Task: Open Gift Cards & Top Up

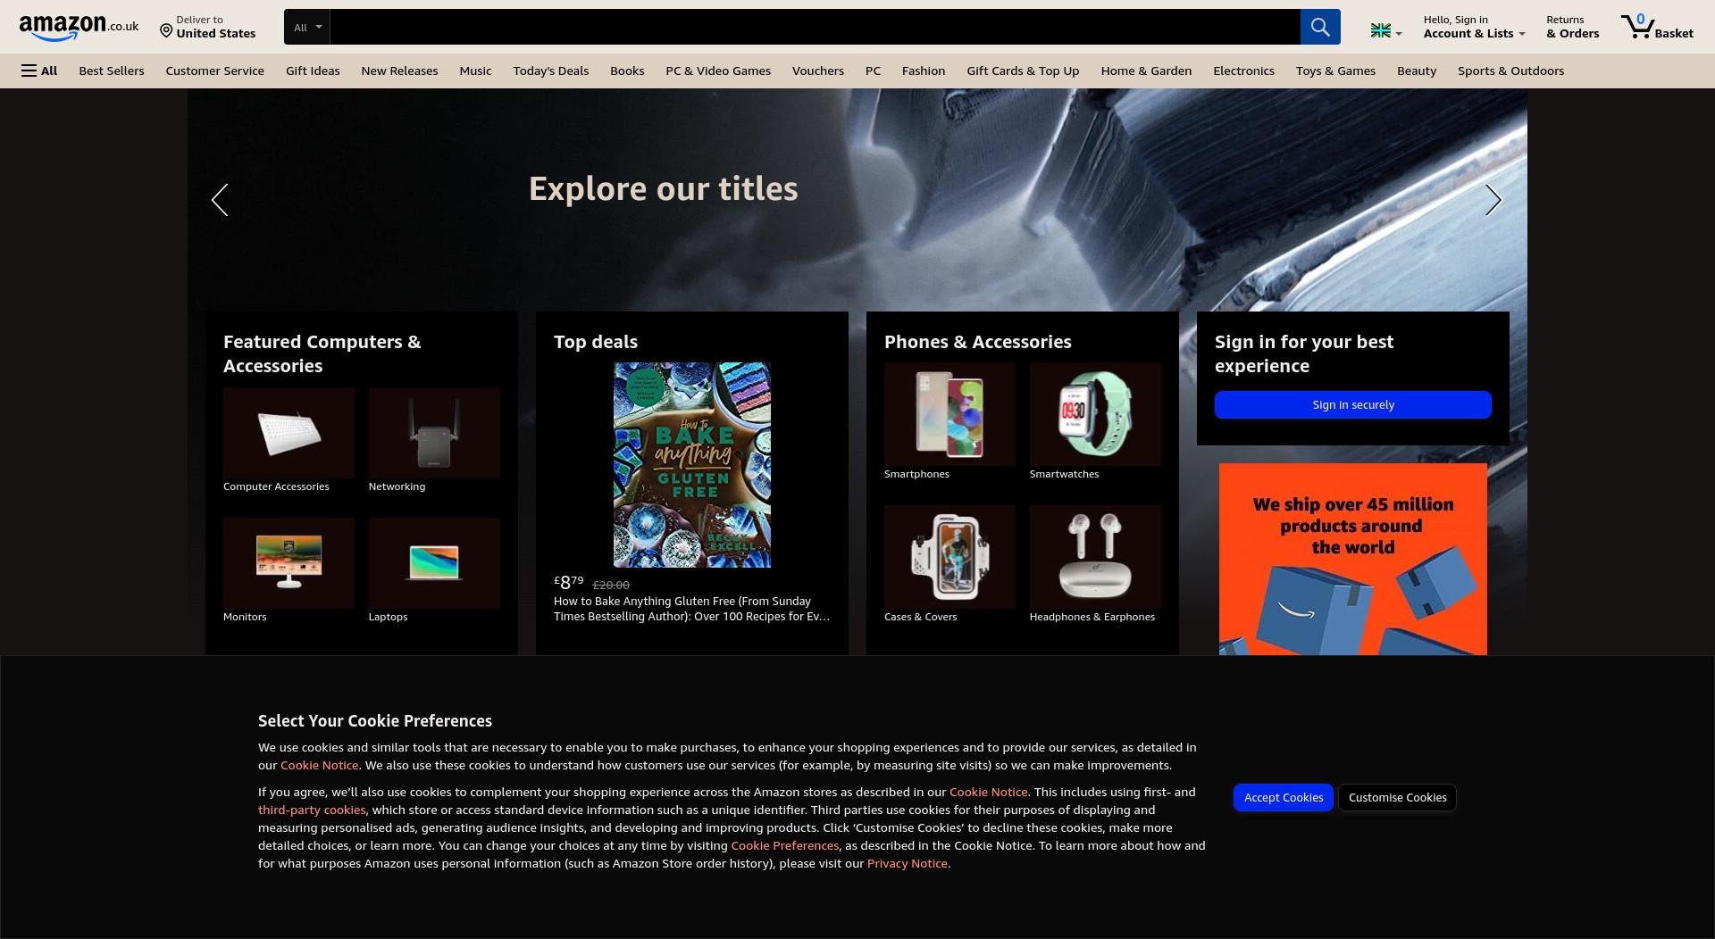Action: coord(1023,71)
